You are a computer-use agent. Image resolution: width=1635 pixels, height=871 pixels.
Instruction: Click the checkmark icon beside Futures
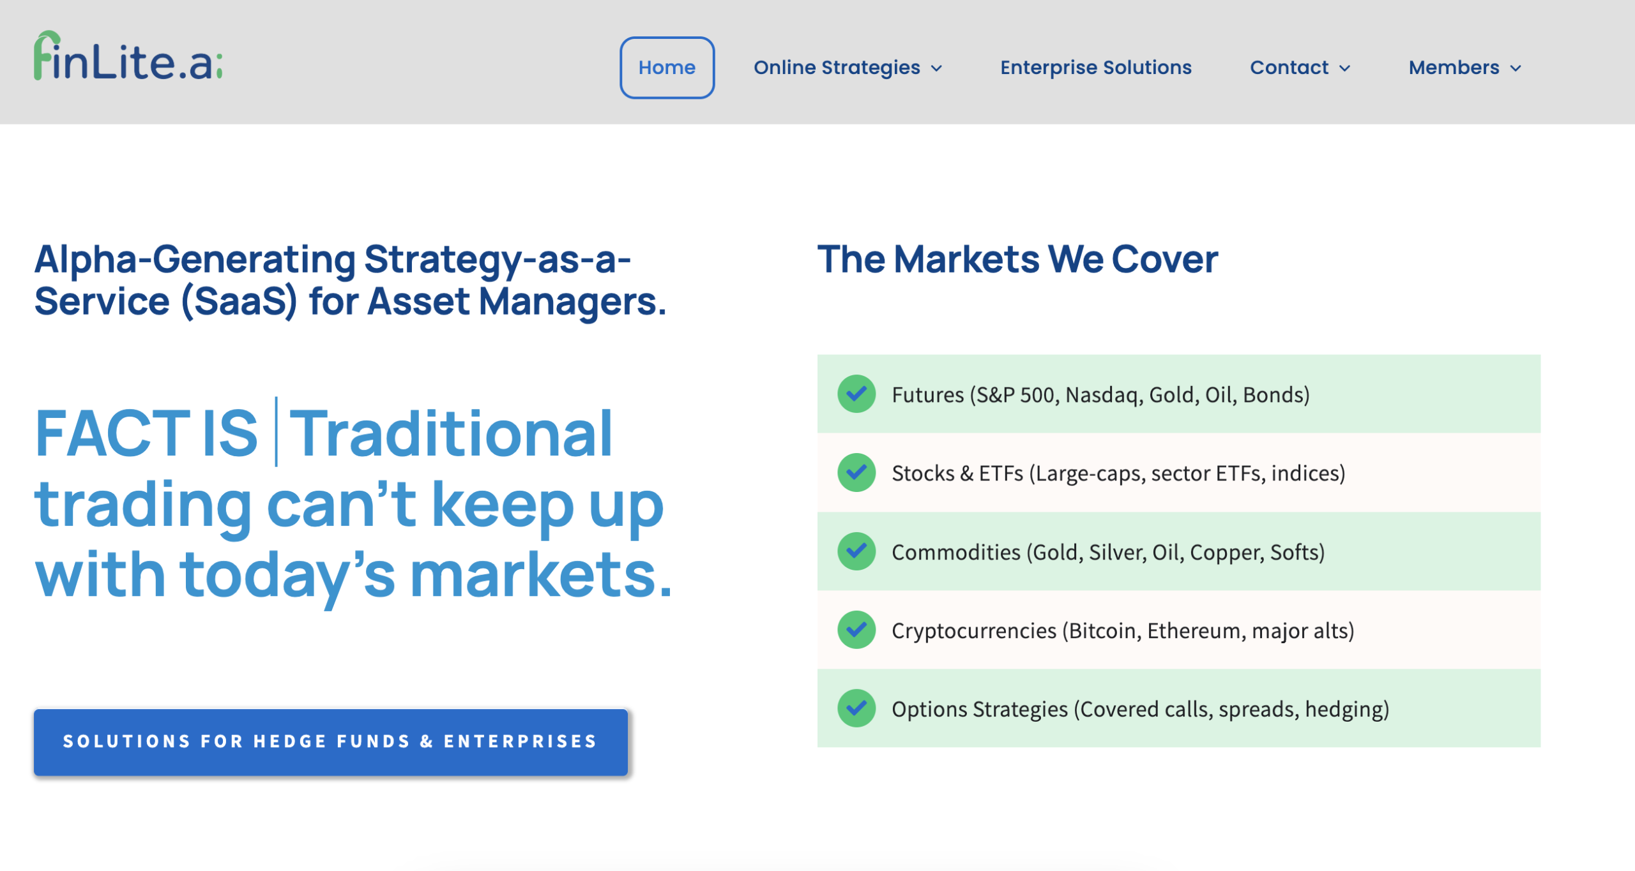click(x=856, y=394)
